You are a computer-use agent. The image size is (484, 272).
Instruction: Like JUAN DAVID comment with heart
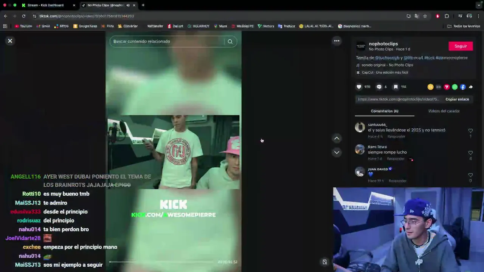[x=470, y=175]
